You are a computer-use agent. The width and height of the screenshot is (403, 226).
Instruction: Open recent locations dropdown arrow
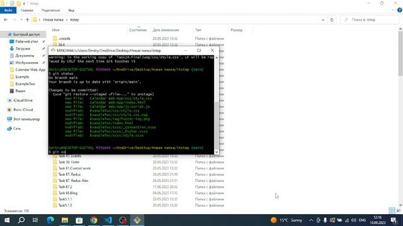[x=21, y=19]
